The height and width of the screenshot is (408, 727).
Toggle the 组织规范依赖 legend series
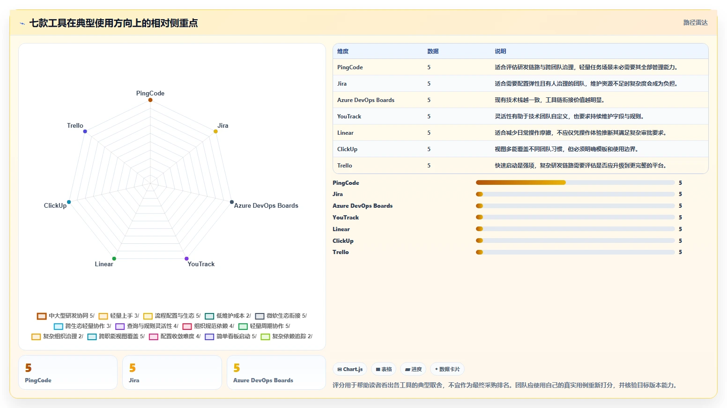click(208, 326)
